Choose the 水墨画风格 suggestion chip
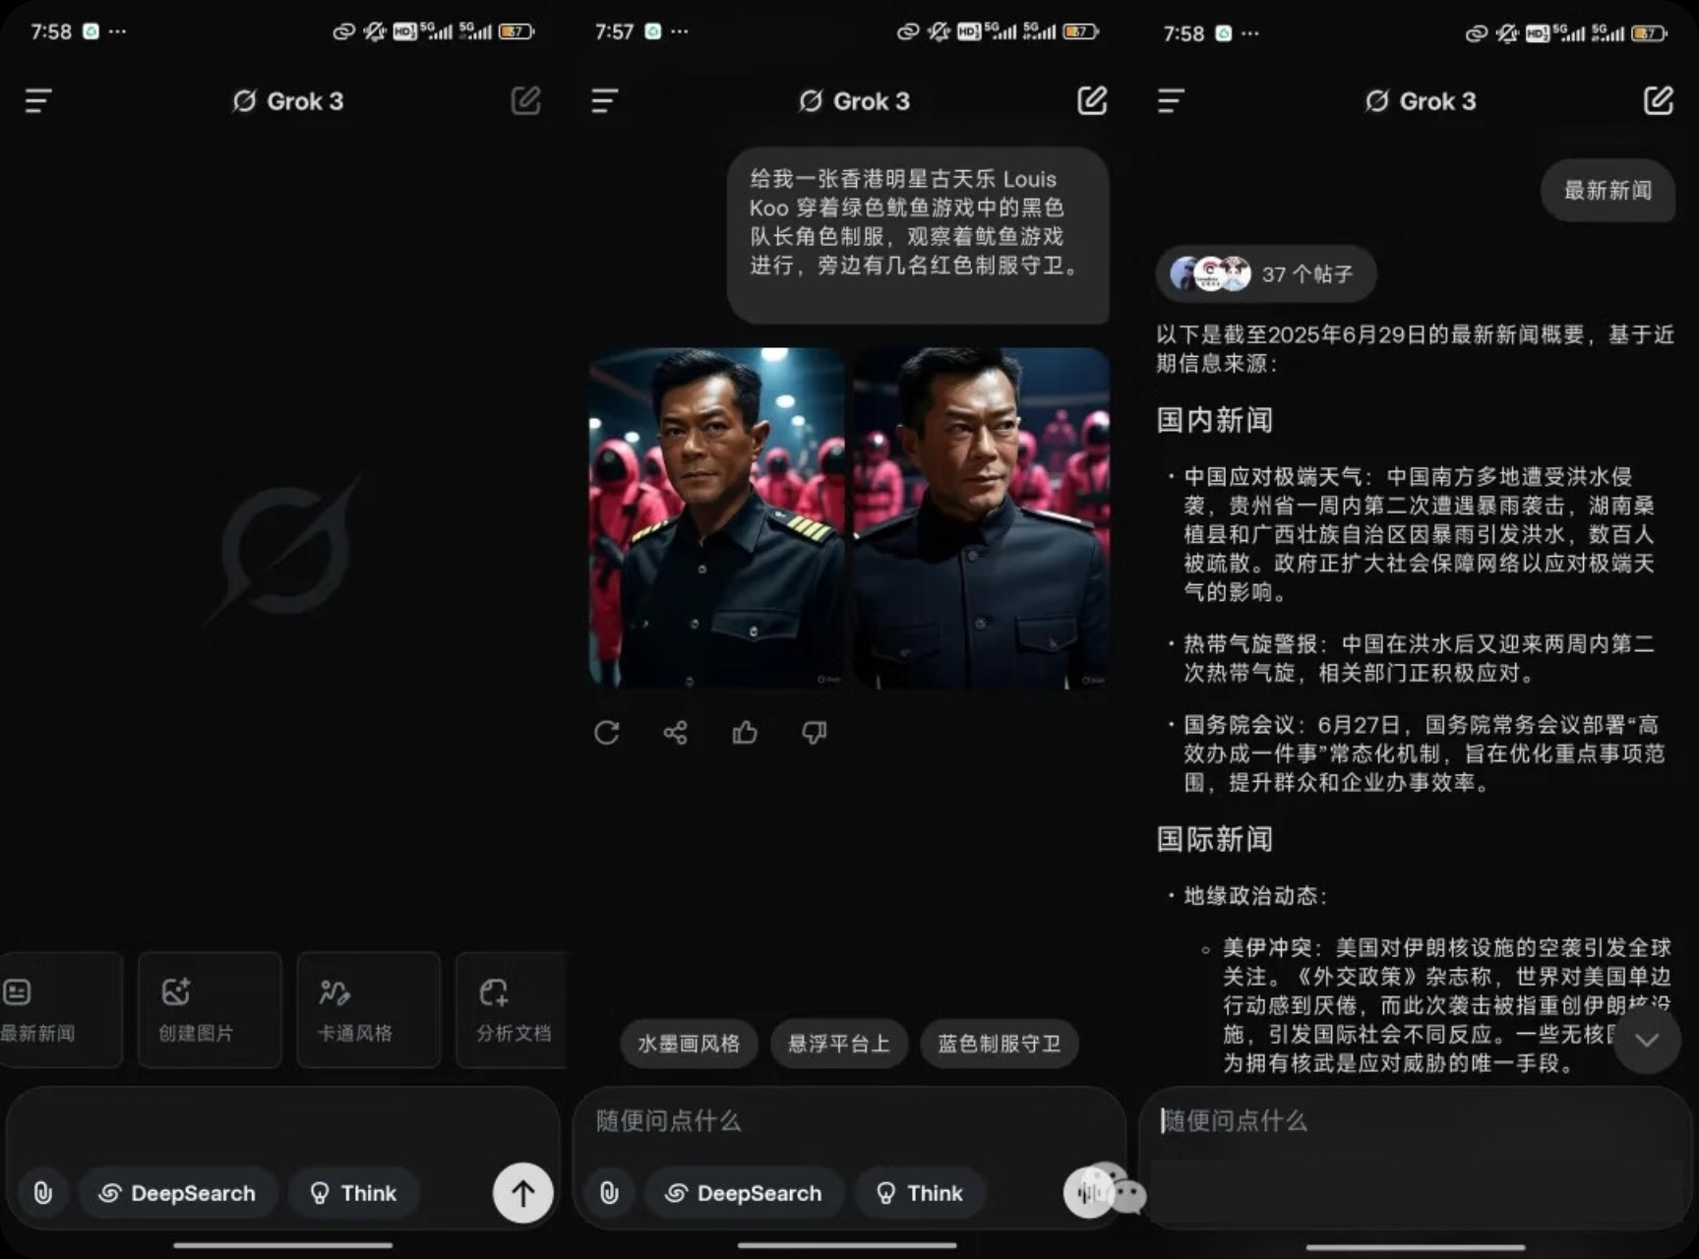Image resolution: width=1699 pixels, height=1259 pixels. [689, 1044]
